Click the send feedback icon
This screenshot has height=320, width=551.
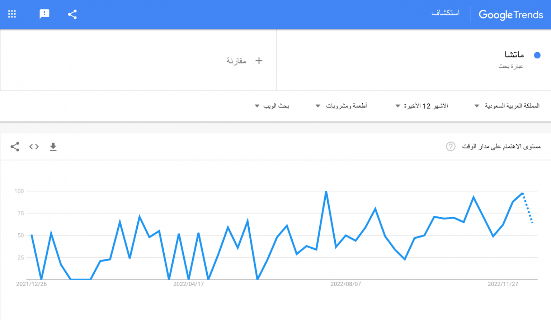click(x=44, y=14)
